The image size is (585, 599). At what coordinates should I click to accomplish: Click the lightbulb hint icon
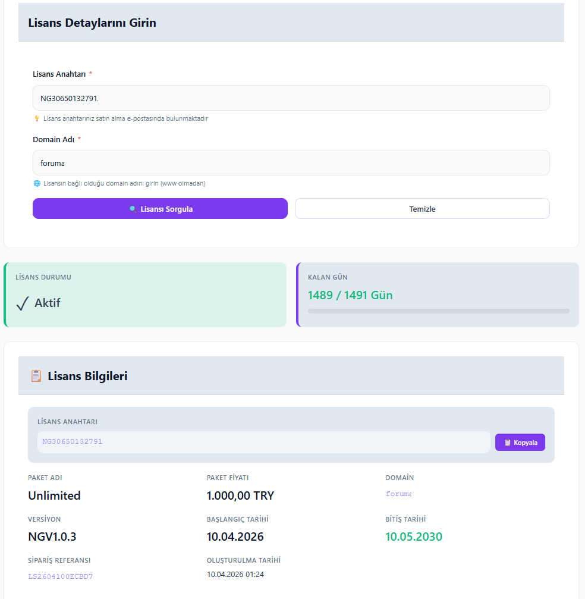click(x=37, y=118)
